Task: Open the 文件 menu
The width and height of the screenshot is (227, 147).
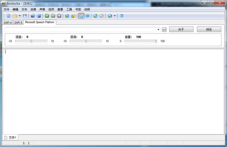Action: pyautogui.click(x=6, y=9)
